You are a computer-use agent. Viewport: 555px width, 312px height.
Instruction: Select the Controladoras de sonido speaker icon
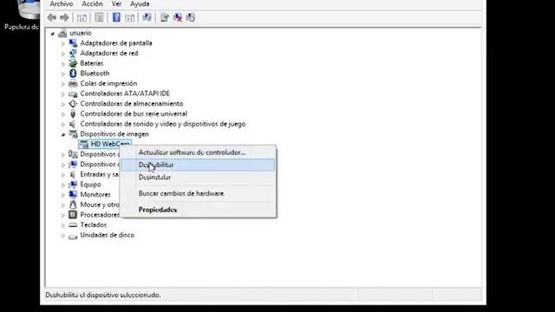(73, 124)
